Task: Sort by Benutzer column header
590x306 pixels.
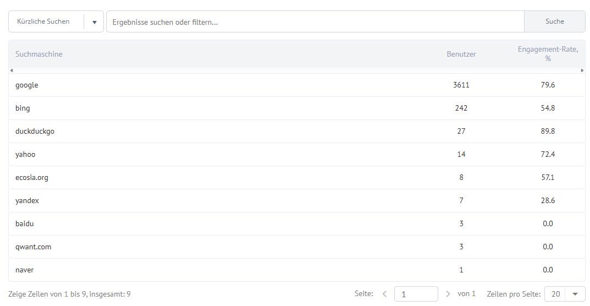Action: coord(461,54)
